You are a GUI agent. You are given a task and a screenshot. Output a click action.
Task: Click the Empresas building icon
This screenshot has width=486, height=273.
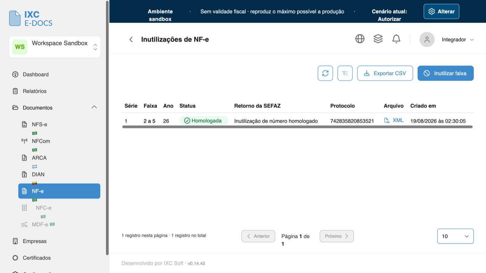point(15,241)
